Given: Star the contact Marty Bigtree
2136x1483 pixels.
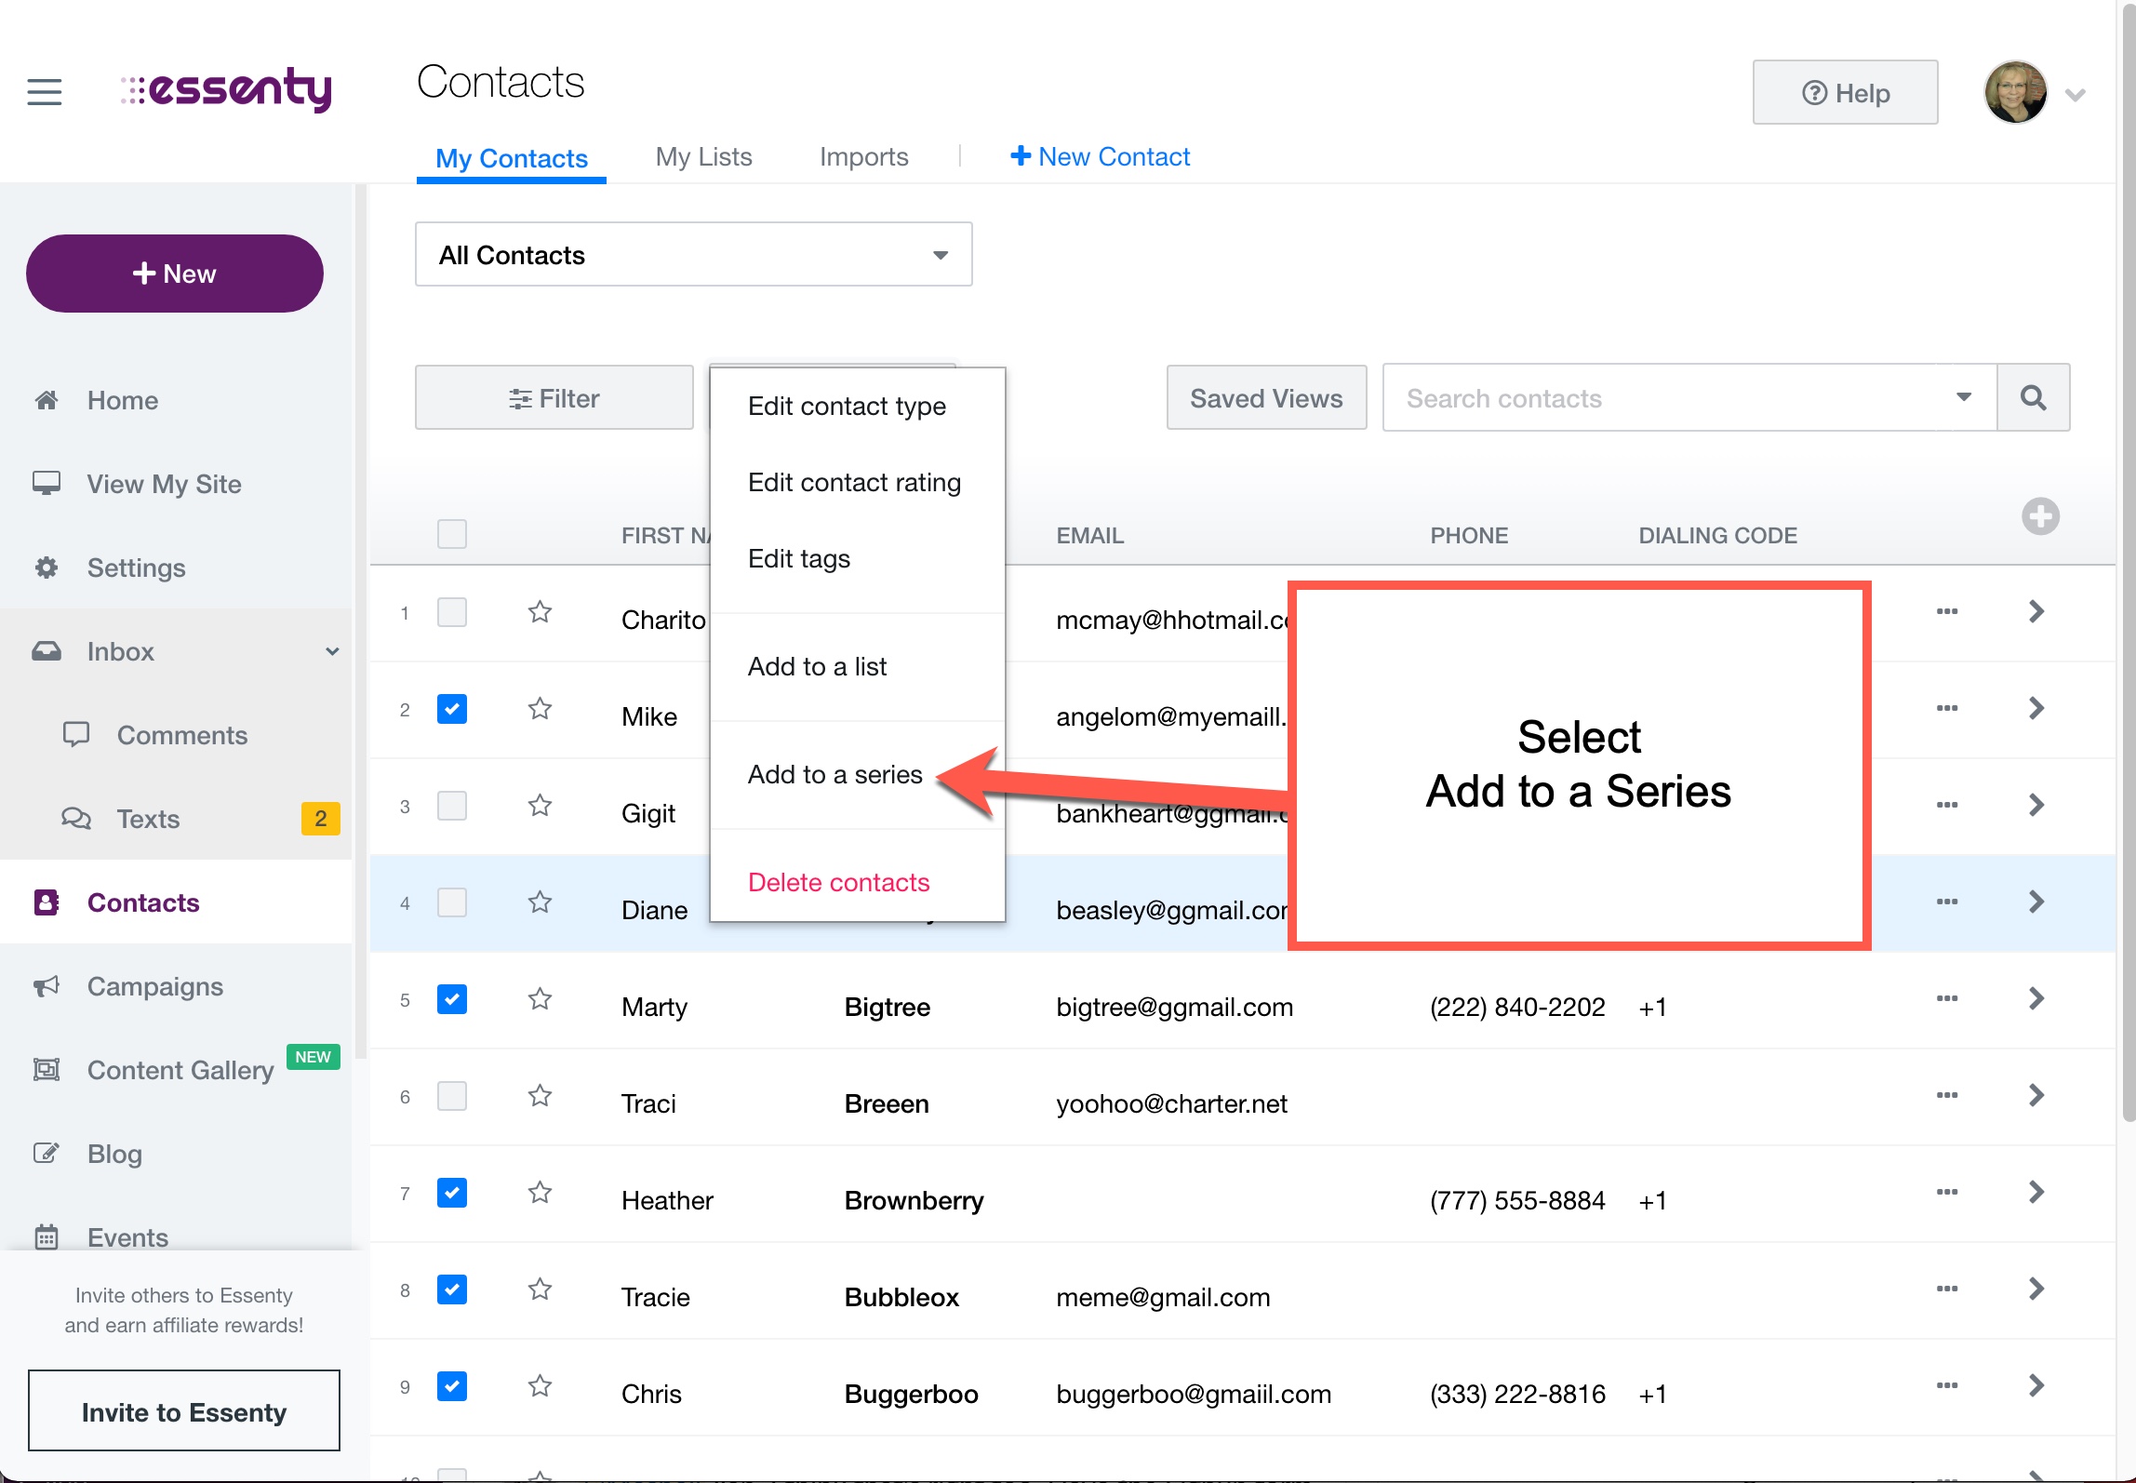Looking at the screenshot, I should coord(540,999).
